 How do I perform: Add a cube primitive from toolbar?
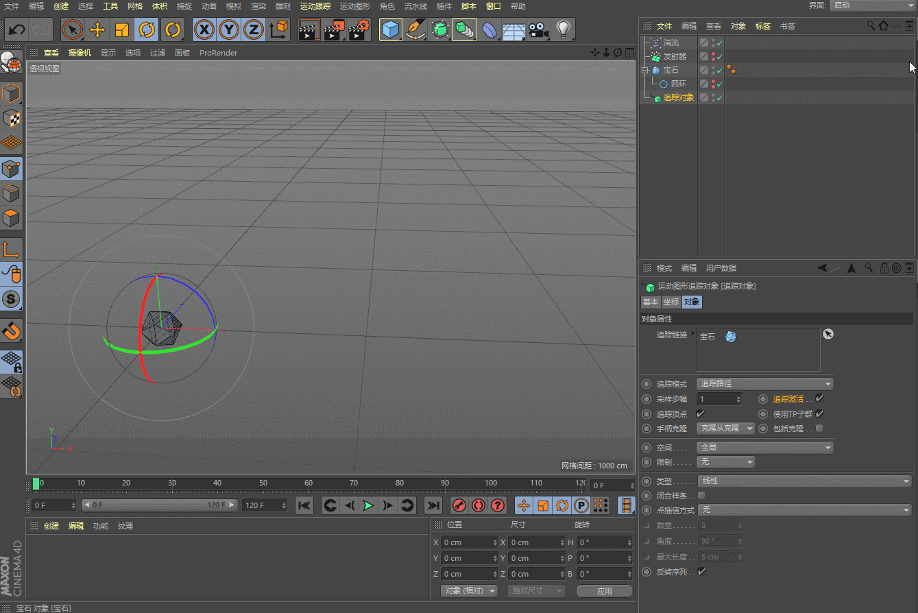pos(391,29)
